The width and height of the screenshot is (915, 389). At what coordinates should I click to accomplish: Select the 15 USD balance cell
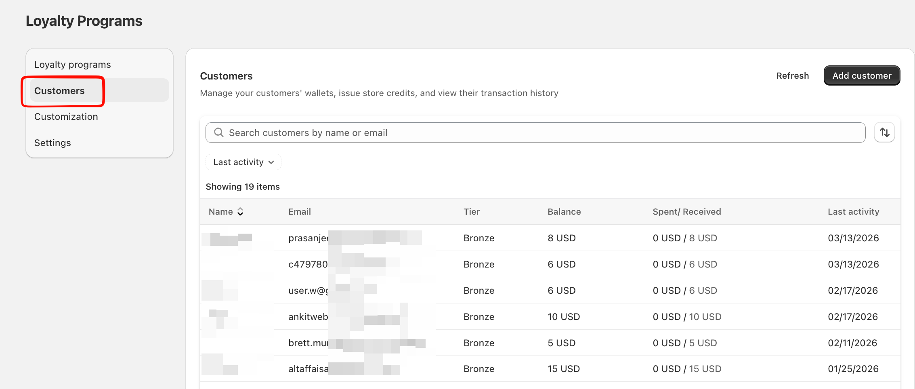coord(564,369)
